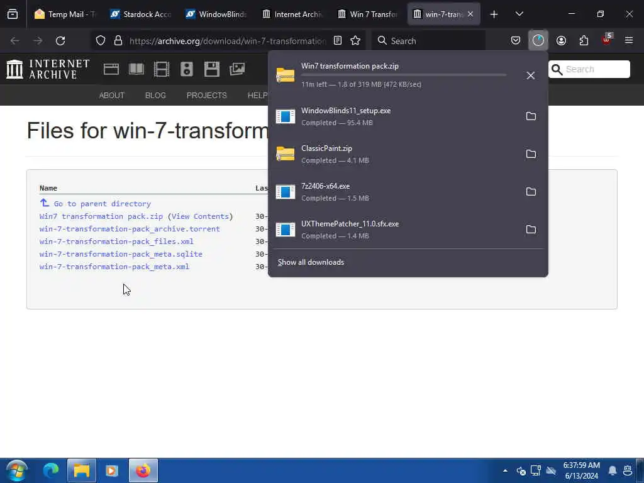Open the PROJECTS menu item

coord(206,96)
